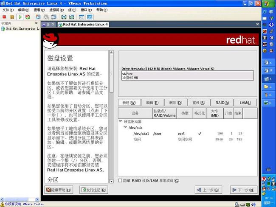Click the Show Summary View icon
The image size is (276, 207).
tap(82, 17)
